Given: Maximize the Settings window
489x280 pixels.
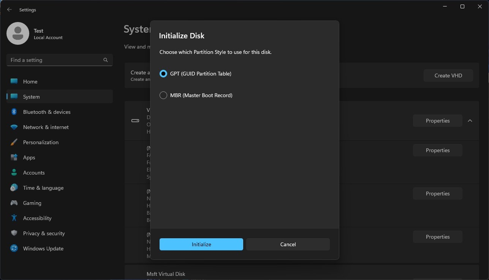Looking at the screenshot, I should pyautogui.click(x=462, y=6).
